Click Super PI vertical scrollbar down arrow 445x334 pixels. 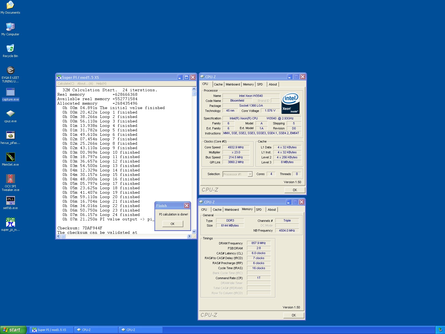[x=194, y=232]
